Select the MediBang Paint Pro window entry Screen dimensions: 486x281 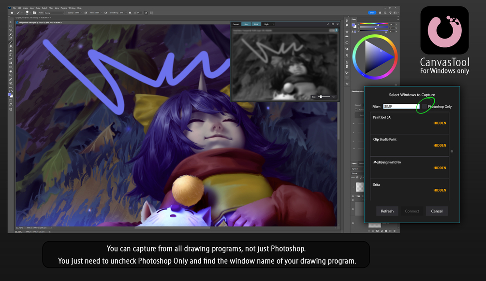pos(410,168)
